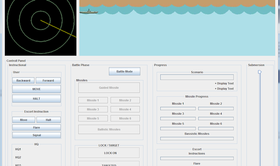The image size is (280, 166).
Task: Click the Submersion slider thumb
Action: pyautogui.click(x=260, y=72)
